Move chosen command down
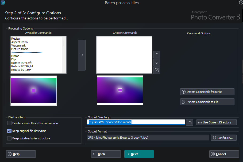Screen dimensions: 243x162 coord(157,62)
